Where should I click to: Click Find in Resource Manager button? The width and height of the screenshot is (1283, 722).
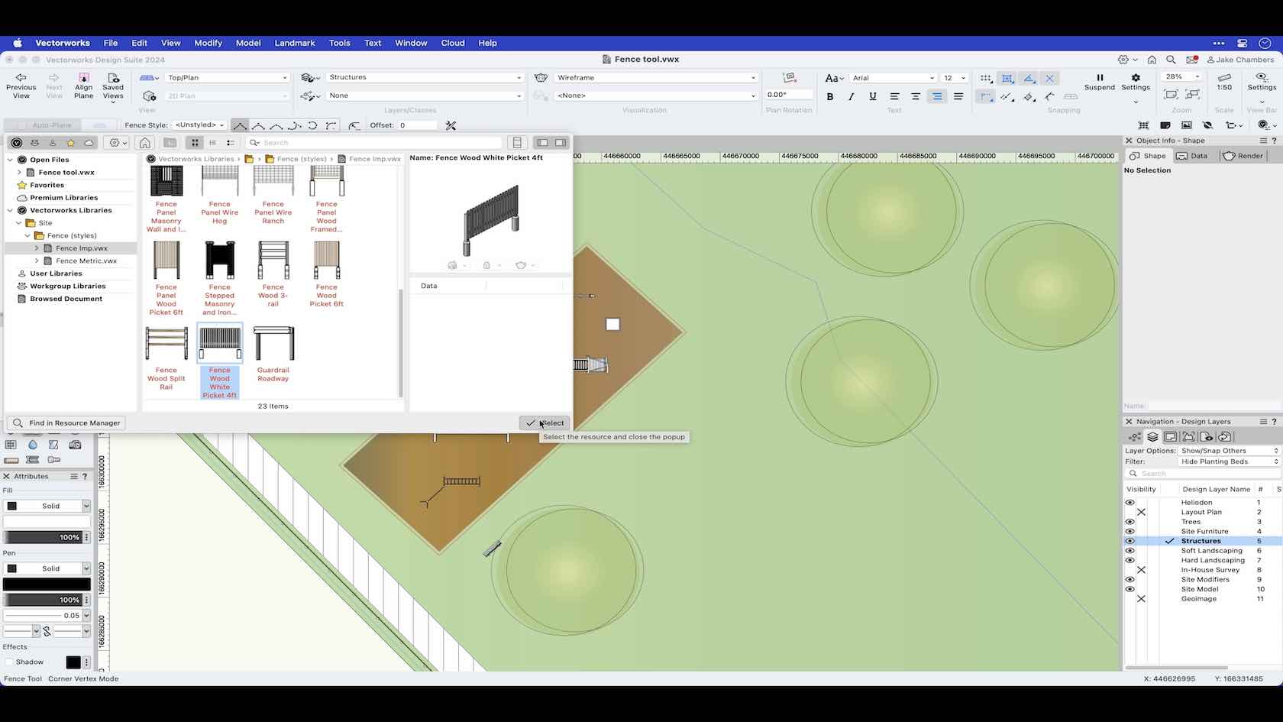66,423
